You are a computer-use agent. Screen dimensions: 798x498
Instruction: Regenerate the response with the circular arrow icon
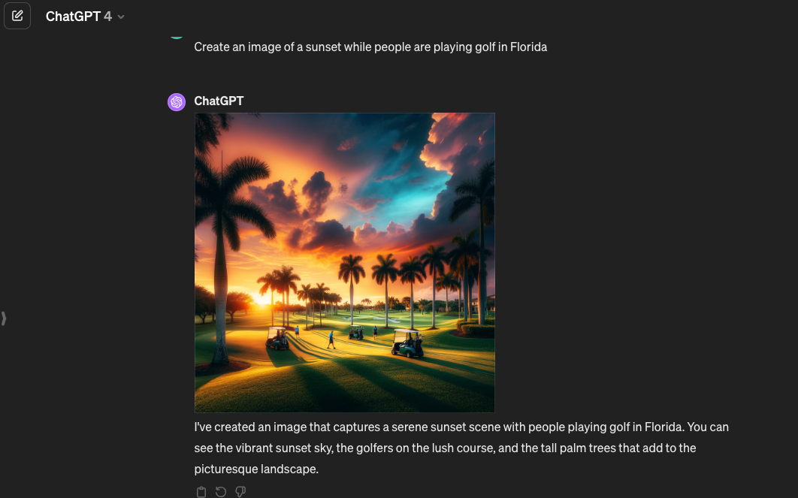(221, 492)
